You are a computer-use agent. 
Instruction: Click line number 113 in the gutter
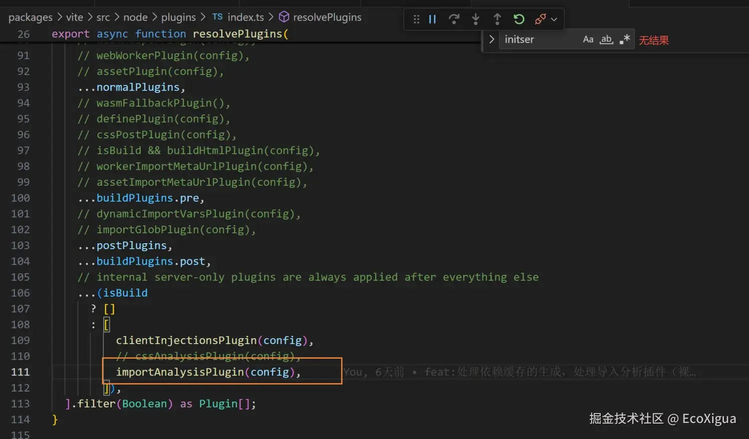tap(20, 404)
